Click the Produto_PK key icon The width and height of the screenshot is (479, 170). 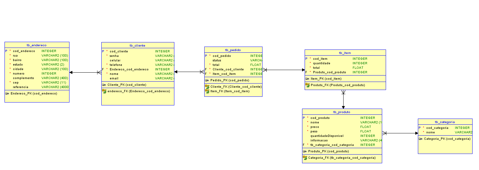(305, 151)
